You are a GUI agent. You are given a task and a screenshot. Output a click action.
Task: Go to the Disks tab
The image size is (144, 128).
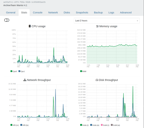tap(67, 12)
